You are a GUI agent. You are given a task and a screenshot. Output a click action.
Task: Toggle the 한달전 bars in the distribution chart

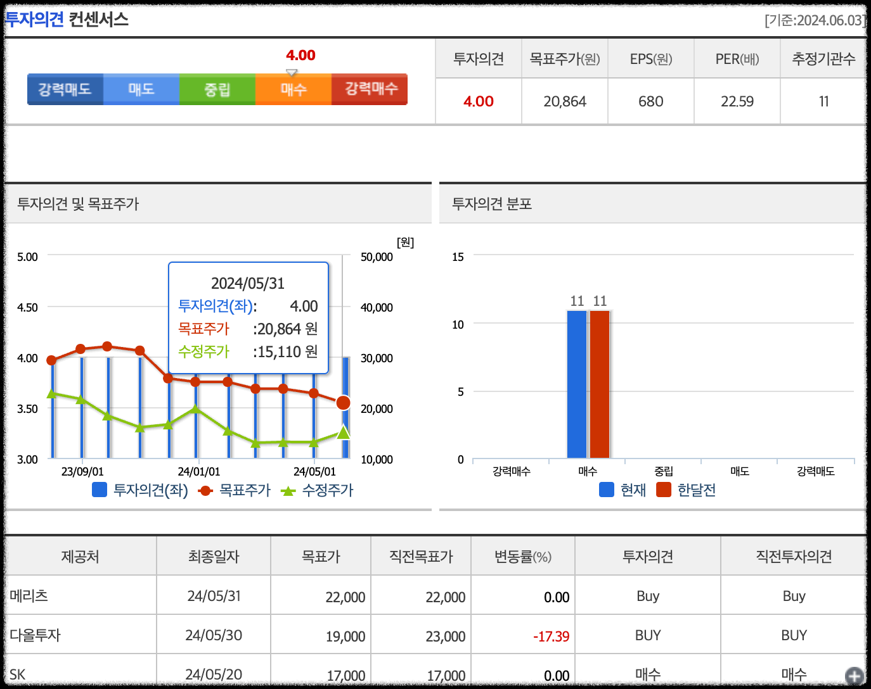click(663, 490)
